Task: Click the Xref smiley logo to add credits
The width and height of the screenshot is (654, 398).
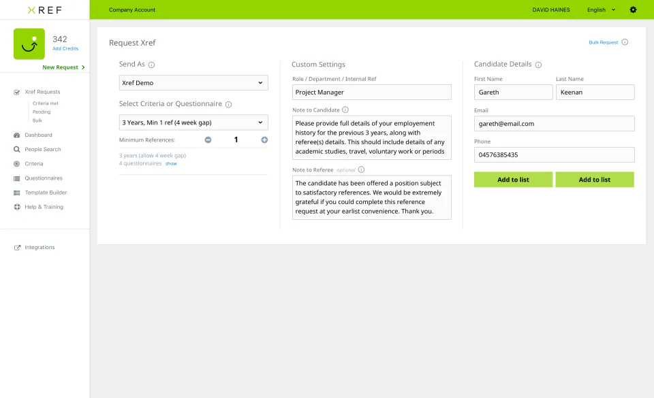Action: coord(28,43)
